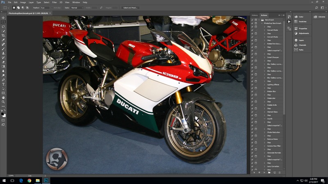Open the Layers panel icon
Viewport: 328px width, 184px height.
[x=296, y=40]
